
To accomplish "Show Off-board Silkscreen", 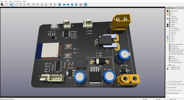I will 170,62.
